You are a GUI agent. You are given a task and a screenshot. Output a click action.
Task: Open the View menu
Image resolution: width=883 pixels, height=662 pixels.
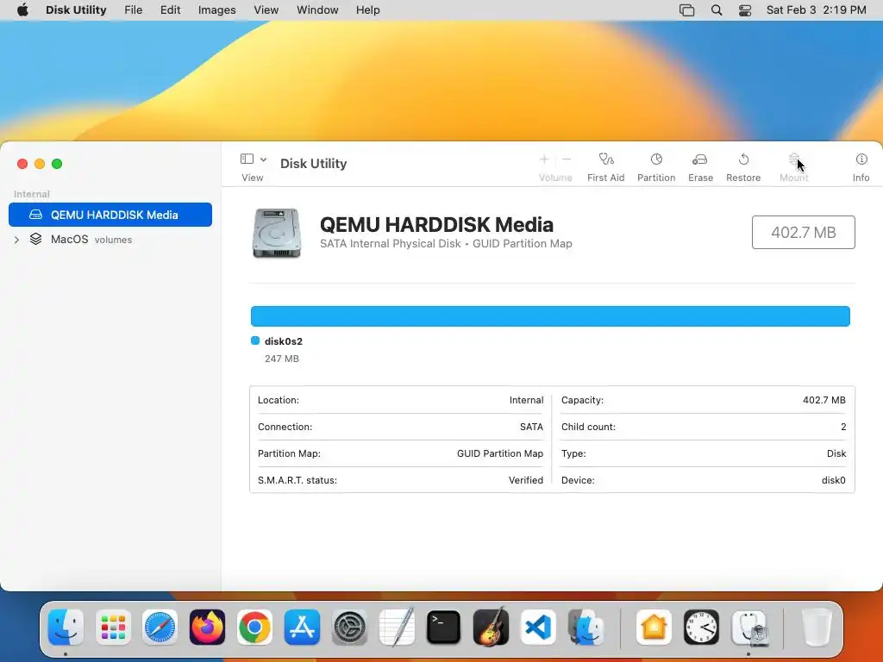pos(266,10)
